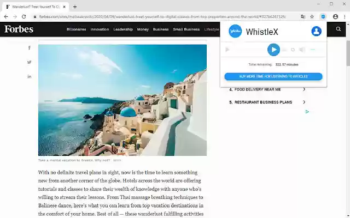The width and height of the screenshot is (350, 218).
Task: Click the photo caption about Greece
Action: pos(74,160)
